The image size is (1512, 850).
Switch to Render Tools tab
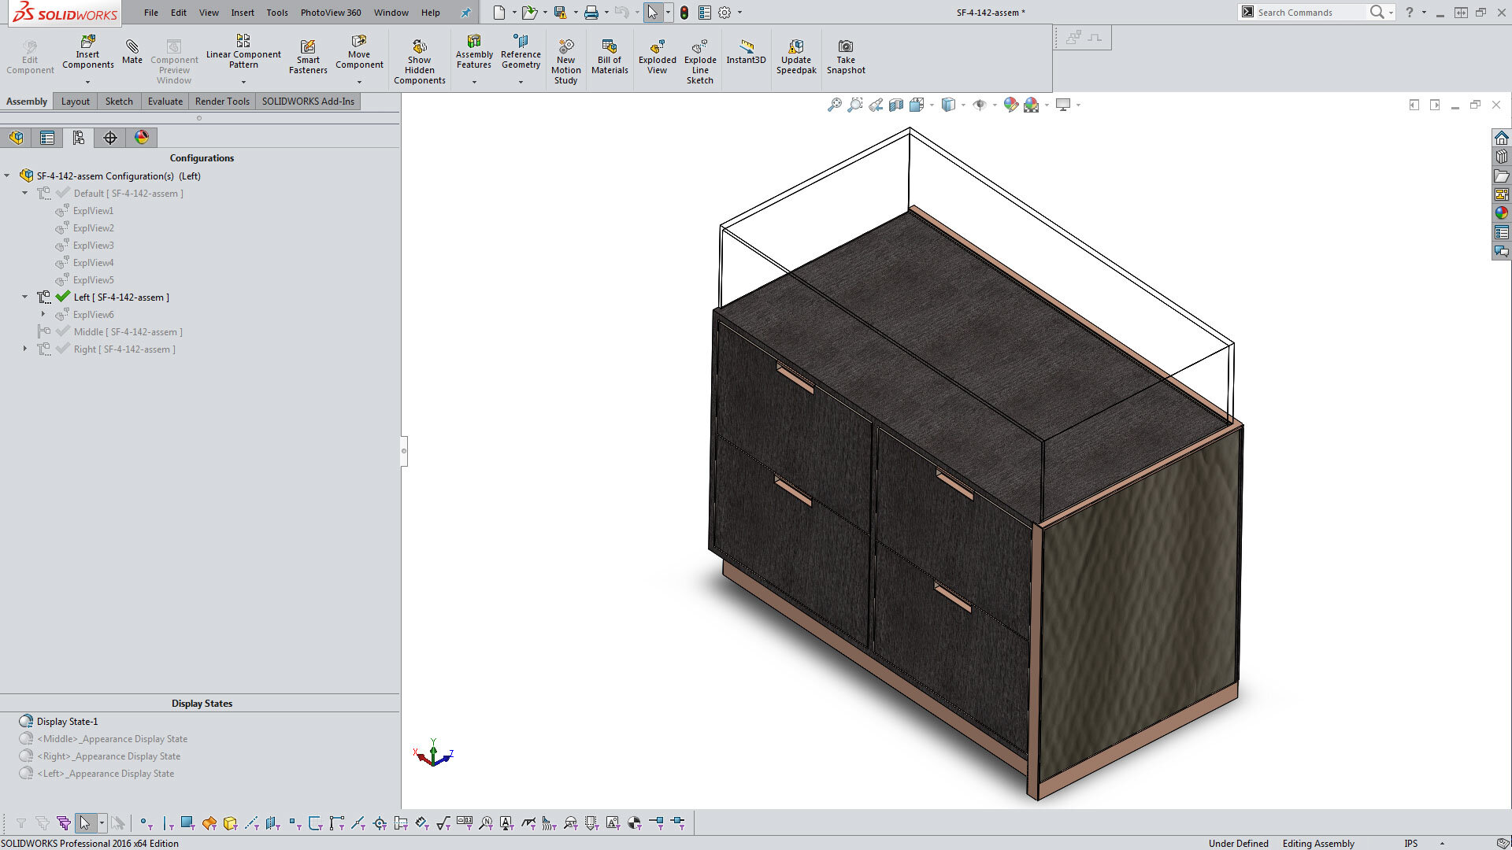point(222,102)
